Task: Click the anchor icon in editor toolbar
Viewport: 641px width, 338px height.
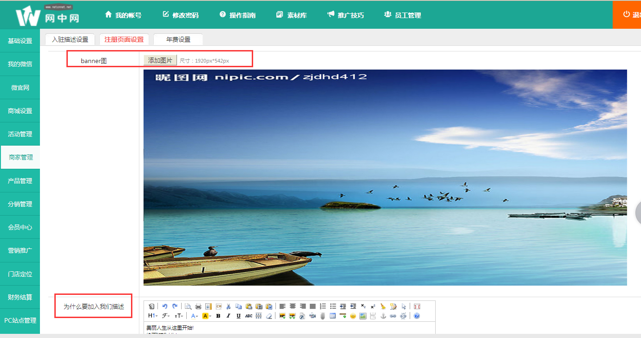Action: point(383,316)
